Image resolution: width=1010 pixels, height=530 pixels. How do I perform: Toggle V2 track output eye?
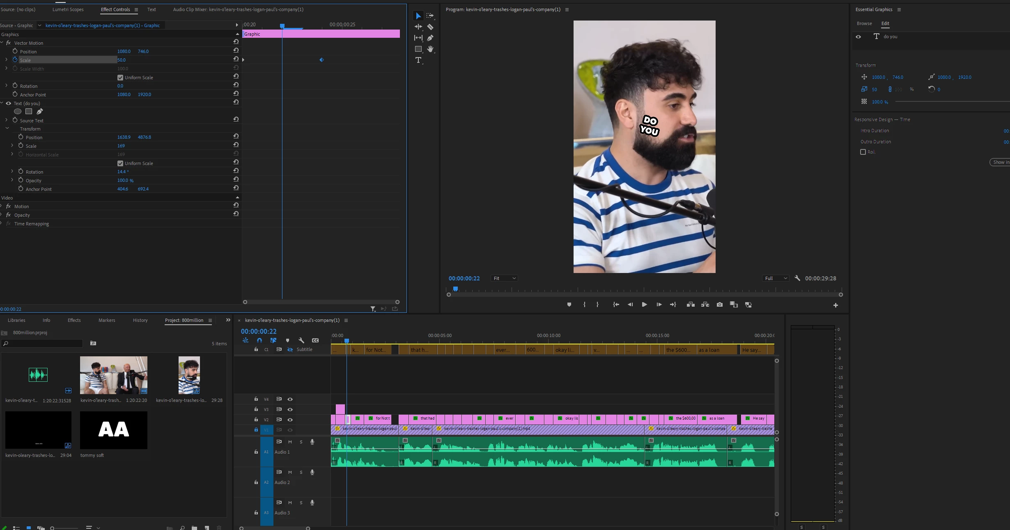click(290, 420)
